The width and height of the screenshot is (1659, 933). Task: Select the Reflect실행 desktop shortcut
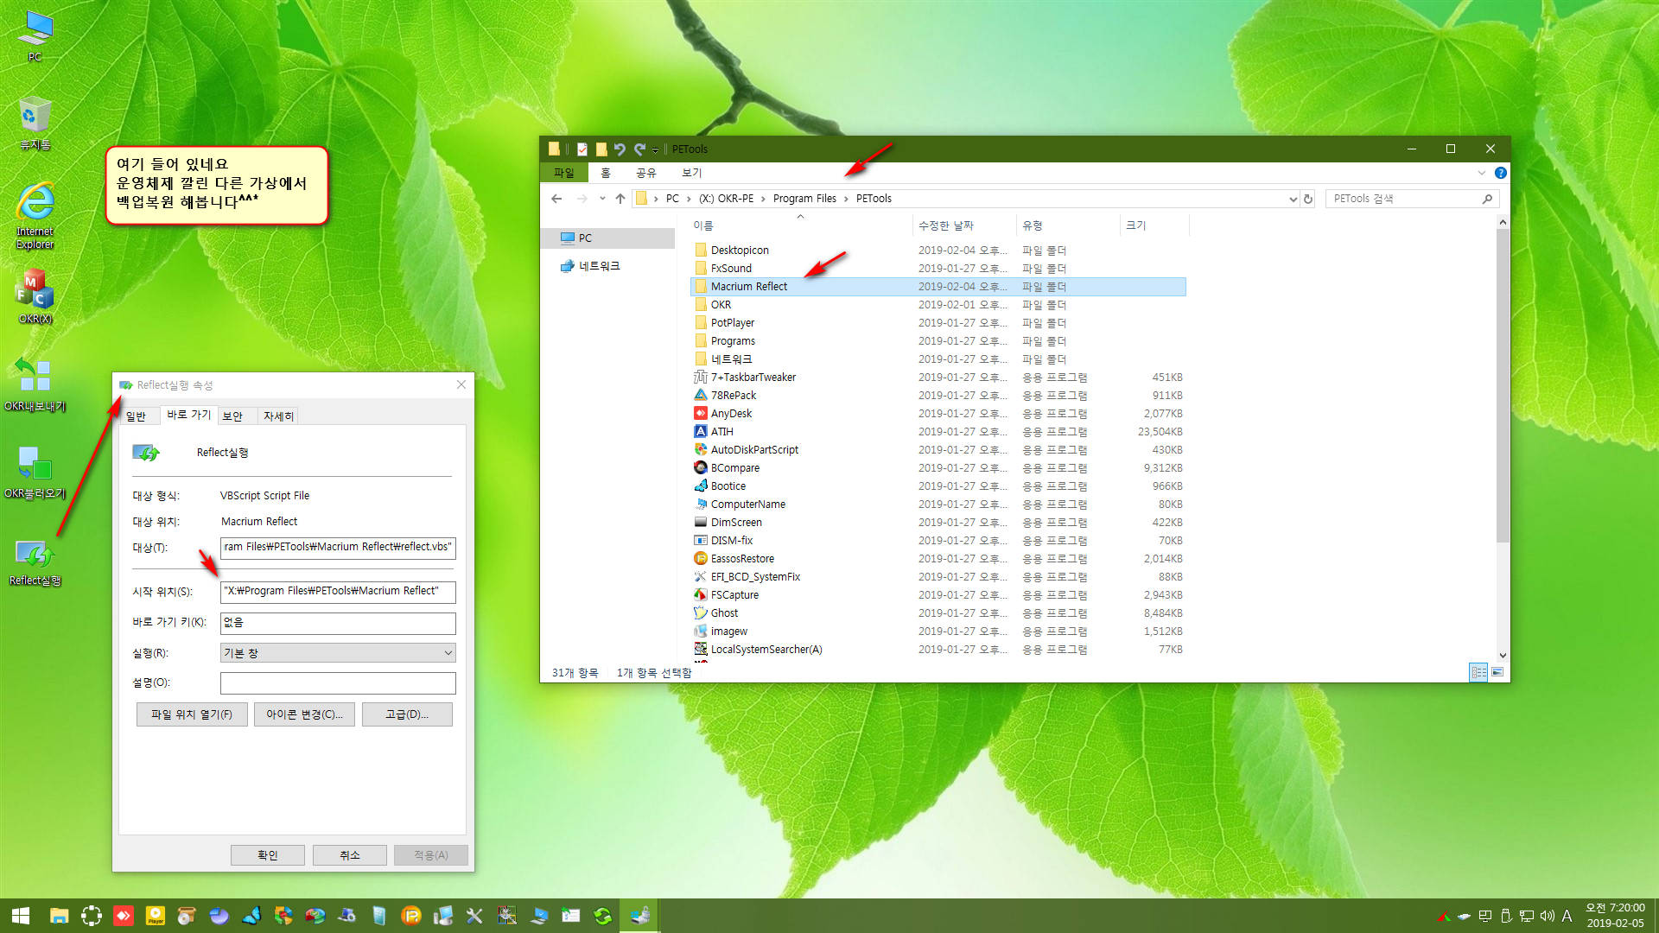pos(35,562)
